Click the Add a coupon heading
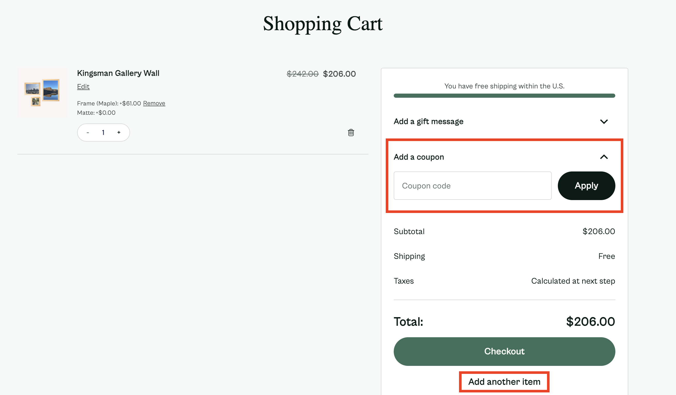This screenshot has width=676, height=395. 419,157
